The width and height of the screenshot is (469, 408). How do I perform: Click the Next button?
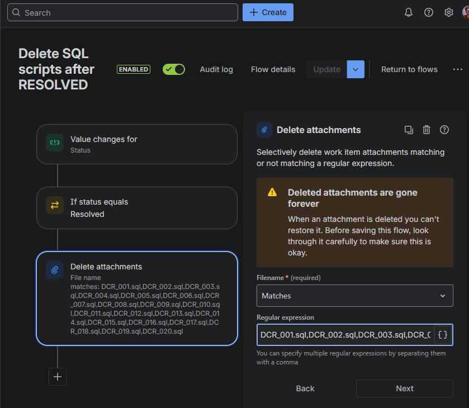coord(405,388)
